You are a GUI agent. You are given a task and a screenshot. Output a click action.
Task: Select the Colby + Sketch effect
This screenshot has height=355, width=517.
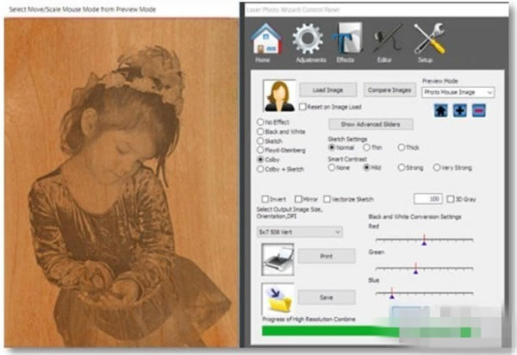(x=260, y=169)
